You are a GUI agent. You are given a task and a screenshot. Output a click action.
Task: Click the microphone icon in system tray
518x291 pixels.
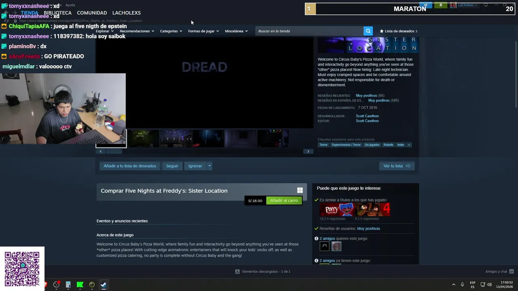(x=462, y=285)
